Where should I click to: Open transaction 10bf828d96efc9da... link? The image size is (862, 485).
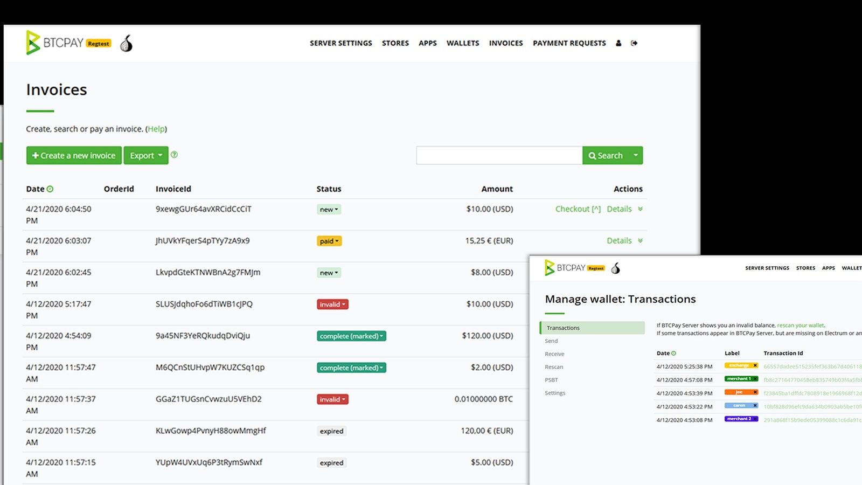pyautogui.click(x=812, y=407)
